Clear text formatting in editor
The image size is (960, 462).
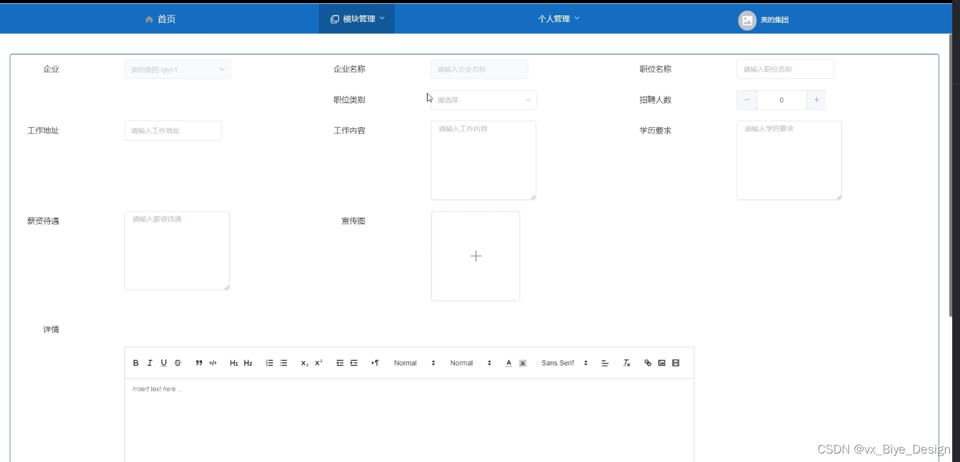pos(626,363)
